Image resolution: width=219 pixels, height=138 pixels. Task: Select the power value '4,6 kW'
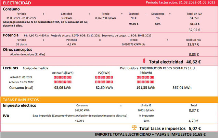[72, 45]
